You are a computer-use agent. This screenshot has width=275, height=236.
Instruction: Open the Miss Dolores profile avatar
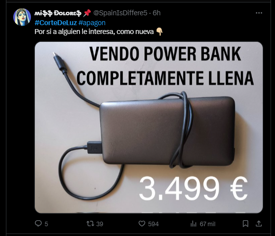pos(22,17)
